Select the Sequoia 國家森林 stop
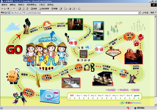Screen dimensions: 157x110 (x=34, y=30)
